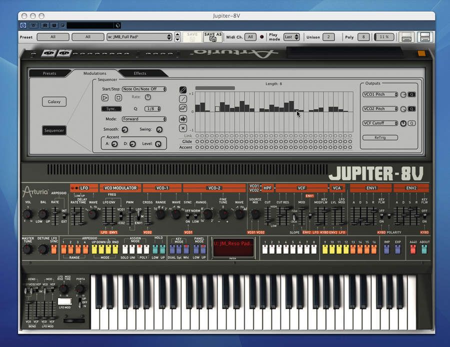The image size is (450, 347).
Task: Toggle the A440 tuning tone button
Action: pyautogui.click(x=413, y=249)
